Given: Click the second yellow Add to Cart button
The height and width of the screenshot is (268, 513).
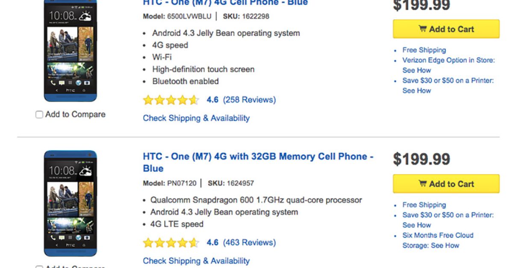Looking at the screenshot, I should [446, 184].
